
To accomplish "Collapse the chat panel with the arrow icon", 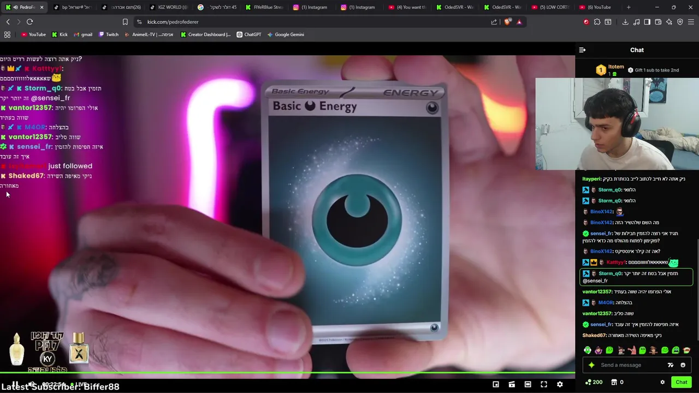I will point(582,50).
